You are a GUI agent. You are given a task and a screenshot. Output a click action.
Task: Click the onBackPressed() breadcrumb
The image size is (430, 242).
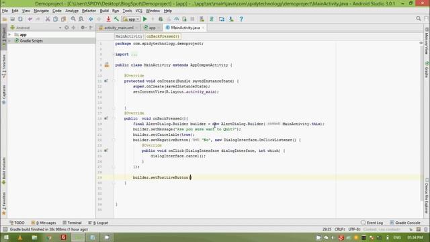[163, 36]
